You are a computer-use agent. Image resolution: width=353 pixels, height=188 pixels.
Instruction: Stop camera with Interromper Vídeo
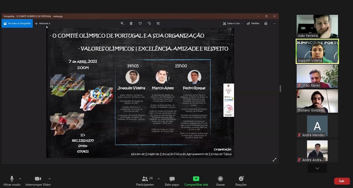38,181
